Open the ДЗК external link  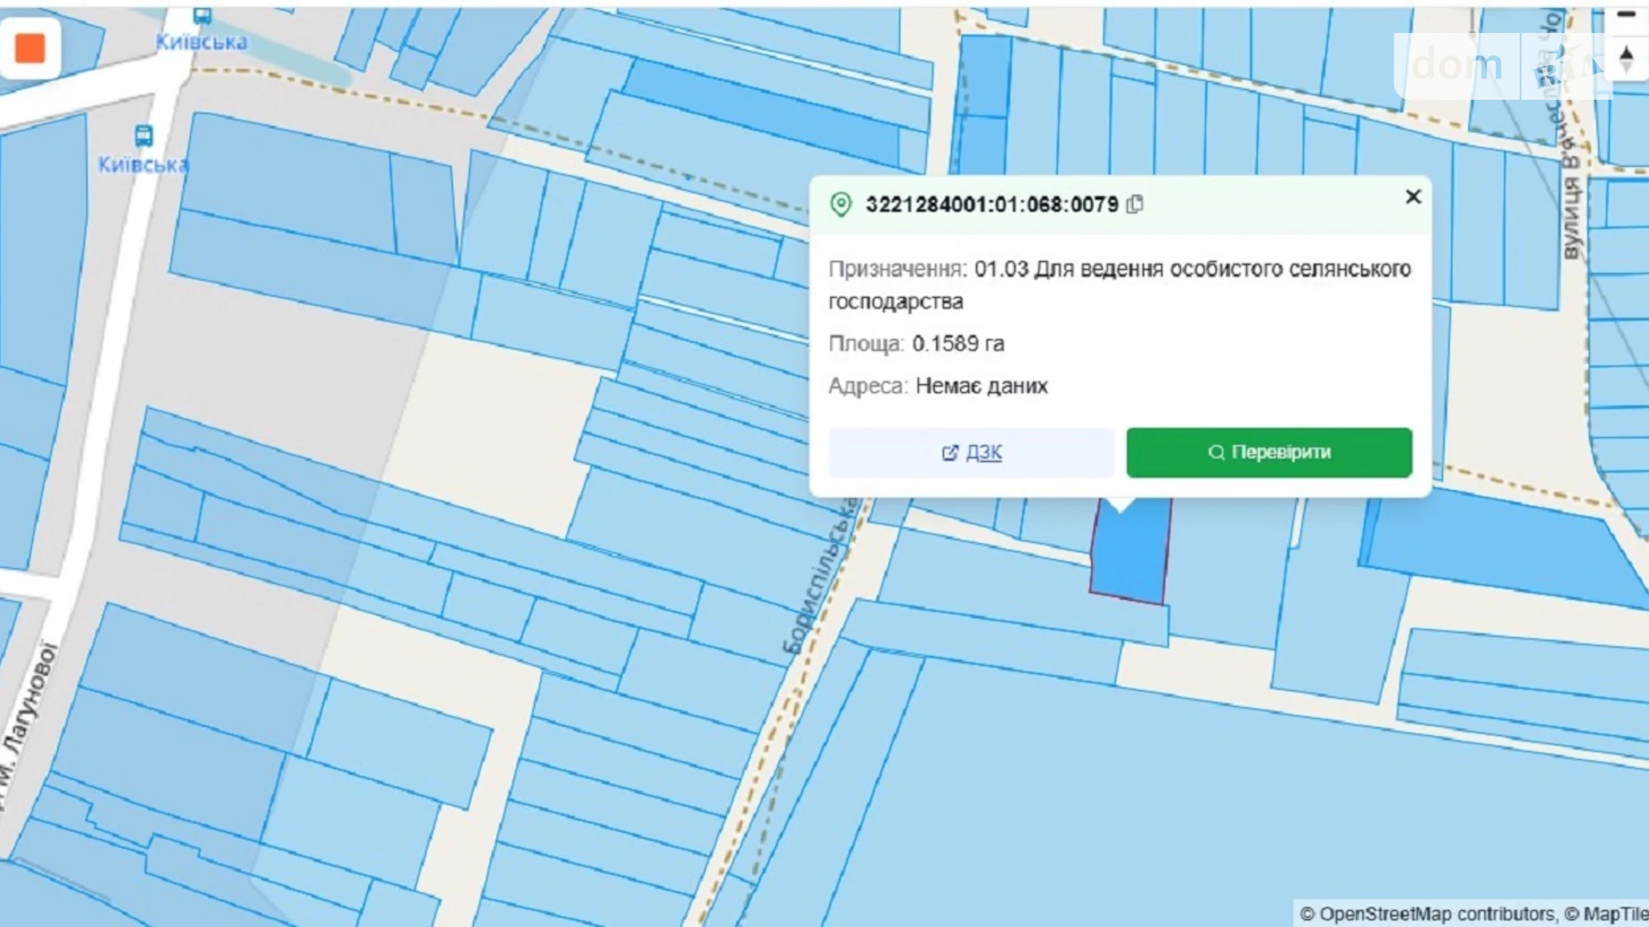[x=972, y=453]
